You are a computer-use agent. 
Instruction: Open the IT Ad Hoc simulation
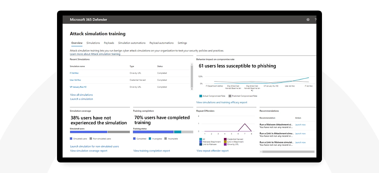75,73
